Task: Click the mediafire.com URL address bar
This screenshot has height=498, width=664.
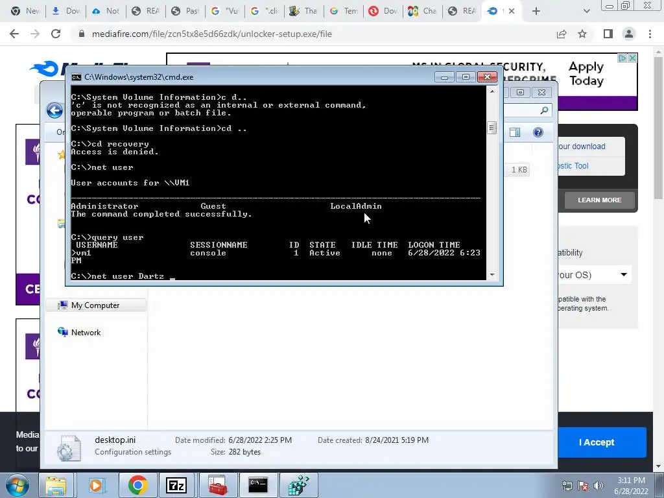Action: pos(212,34)
